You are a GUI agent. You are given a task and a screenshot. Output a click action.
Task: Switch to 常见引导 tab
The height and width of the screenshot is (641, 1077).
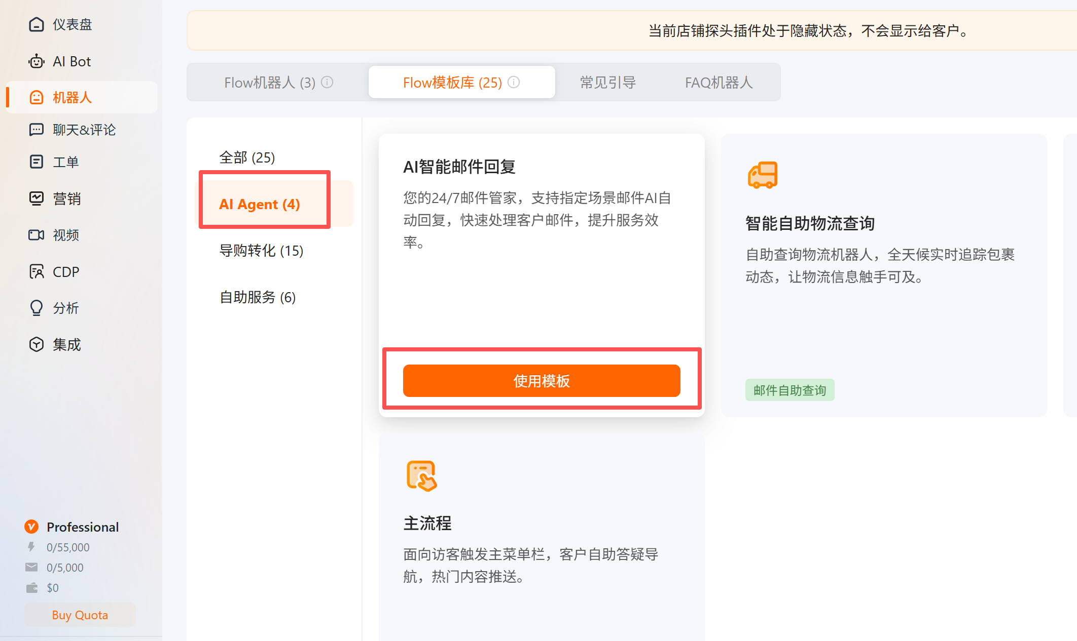[607, 83]
